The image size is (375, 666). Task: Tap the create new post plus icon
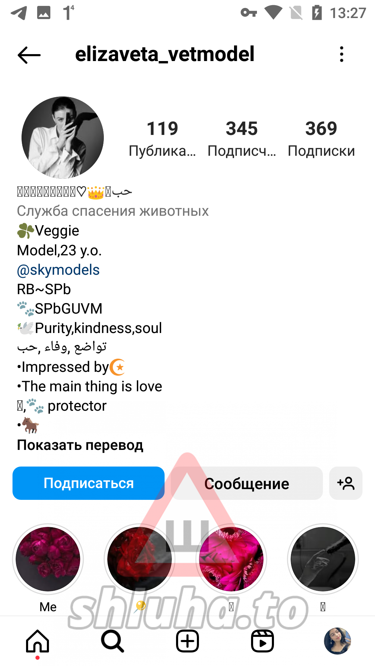tap(187, 641)
